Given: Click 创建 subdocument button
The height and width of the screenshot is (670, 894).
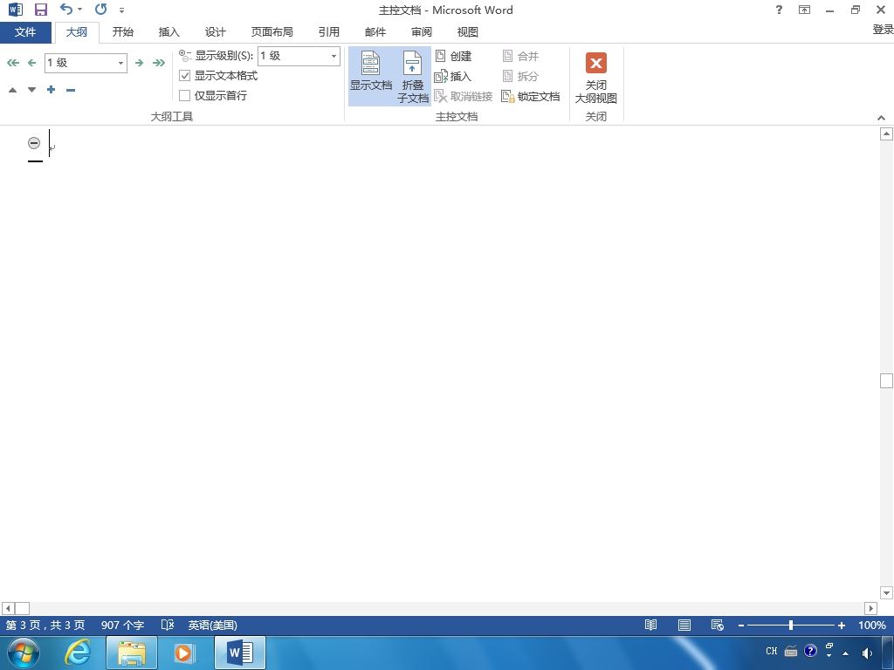Looking at the screenshot, I should point(453,56).
